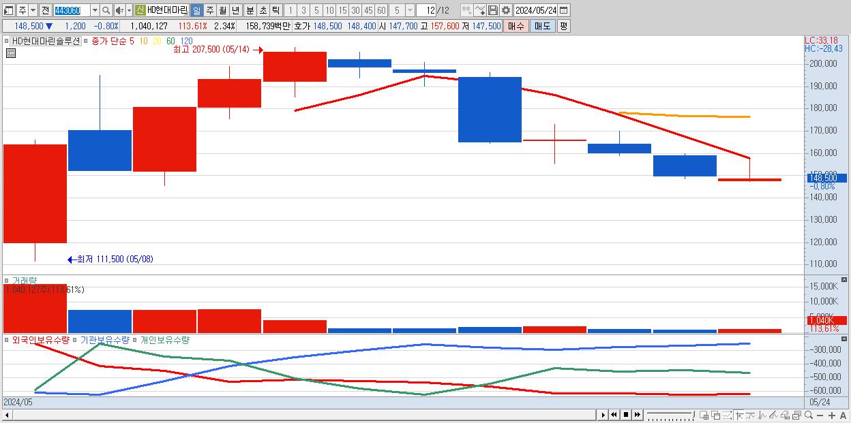Select the 분 (minute) period toggle

pyautogui.click(x=250, y=10)
